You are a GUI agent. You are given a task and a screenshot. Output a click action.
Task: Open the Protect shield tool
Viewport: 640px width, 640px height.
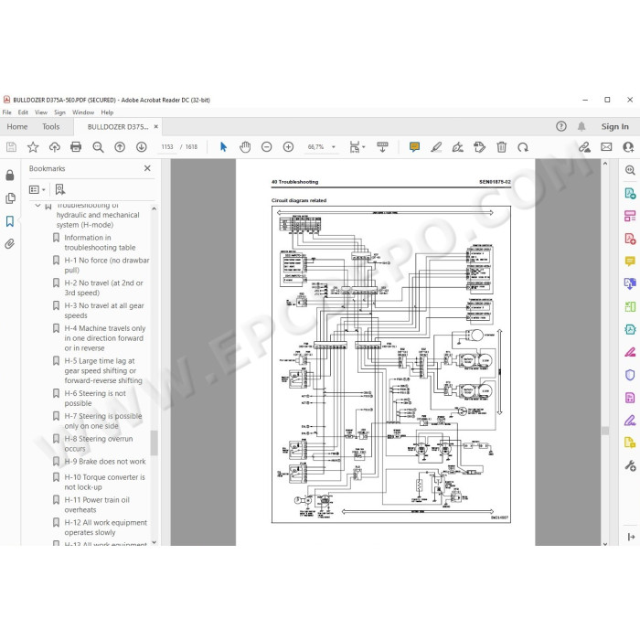coord(630,375)
